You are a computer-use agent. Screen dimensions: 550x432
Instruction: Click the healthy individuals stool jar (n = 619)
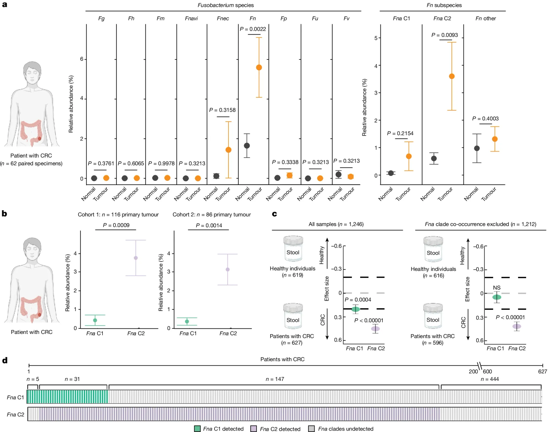[293, 249]
